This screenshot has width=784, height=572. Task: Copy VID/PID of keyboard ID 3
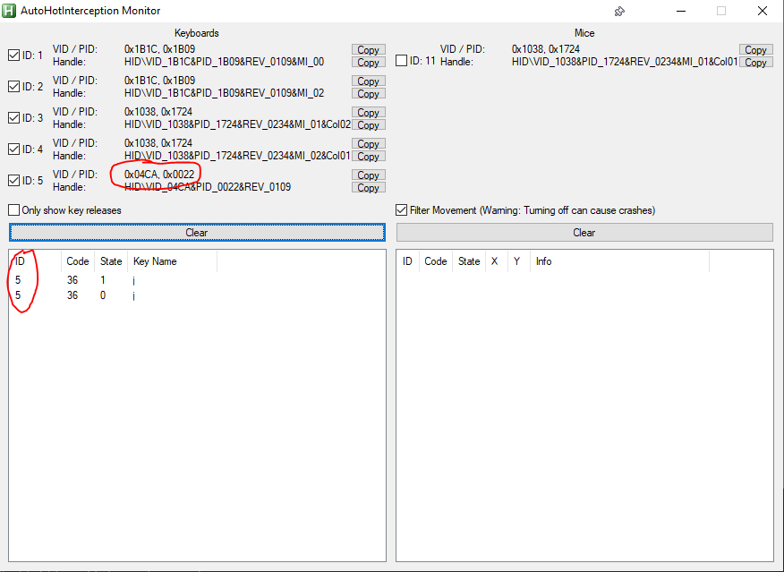tap(368, 113)
